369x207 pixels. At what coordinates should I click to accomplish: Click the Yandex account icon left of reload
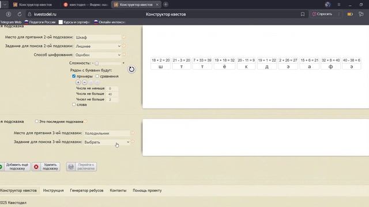pyautogui.click(x=9, y=14)
